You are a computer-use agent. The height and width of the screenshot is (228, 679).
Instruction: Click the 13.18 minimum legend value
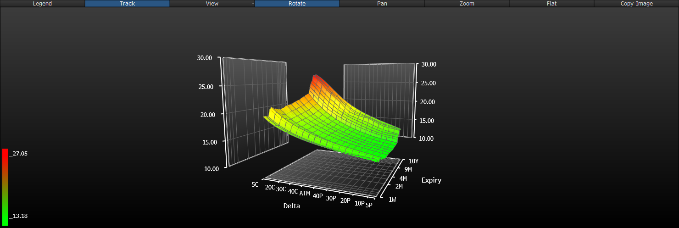[20, 216]
